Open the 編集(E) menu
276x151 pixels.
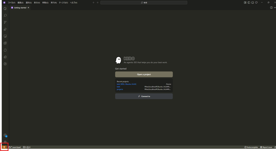[20, 3]
